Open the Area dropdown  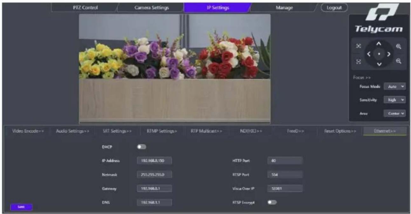[395, 113]
